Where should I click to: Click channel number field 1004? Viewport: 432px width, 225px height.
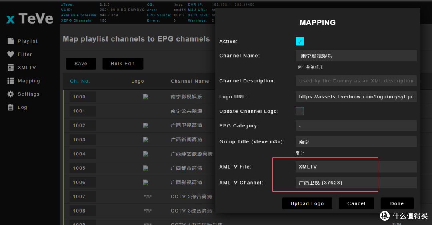click(x=83, y=154)
